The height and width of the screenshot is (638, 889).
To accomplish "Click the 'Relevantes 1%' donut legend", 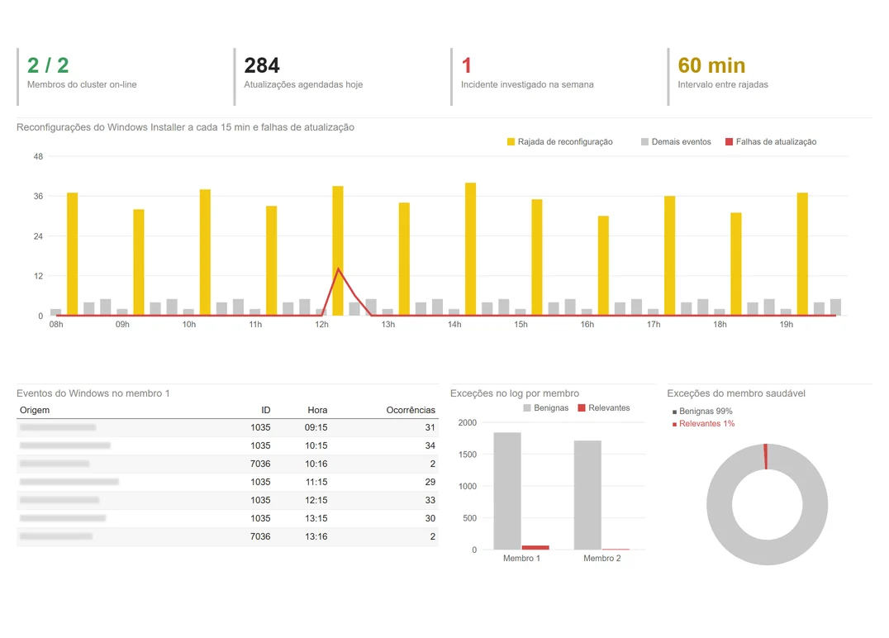I will click(704, 424).
